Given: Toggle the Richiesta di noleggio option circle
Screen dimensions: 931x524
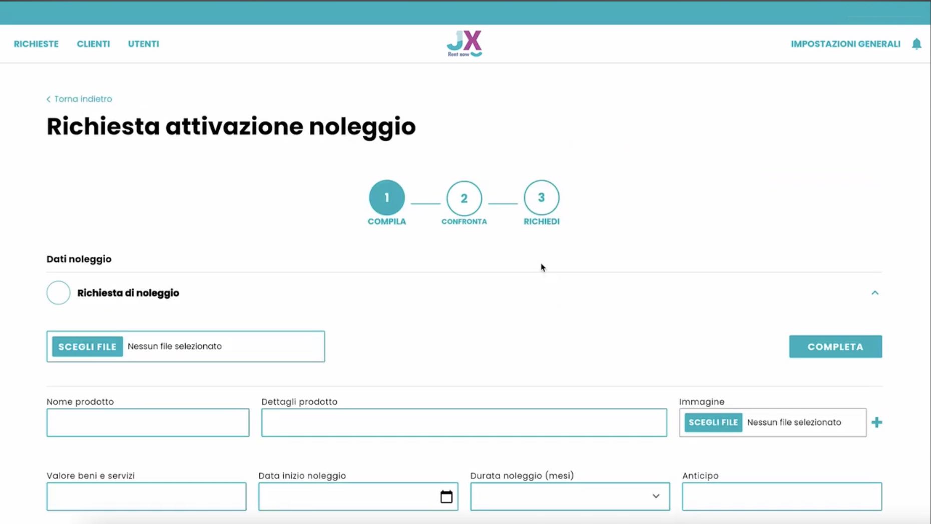Looking at the screenshot, I should 58,292.
